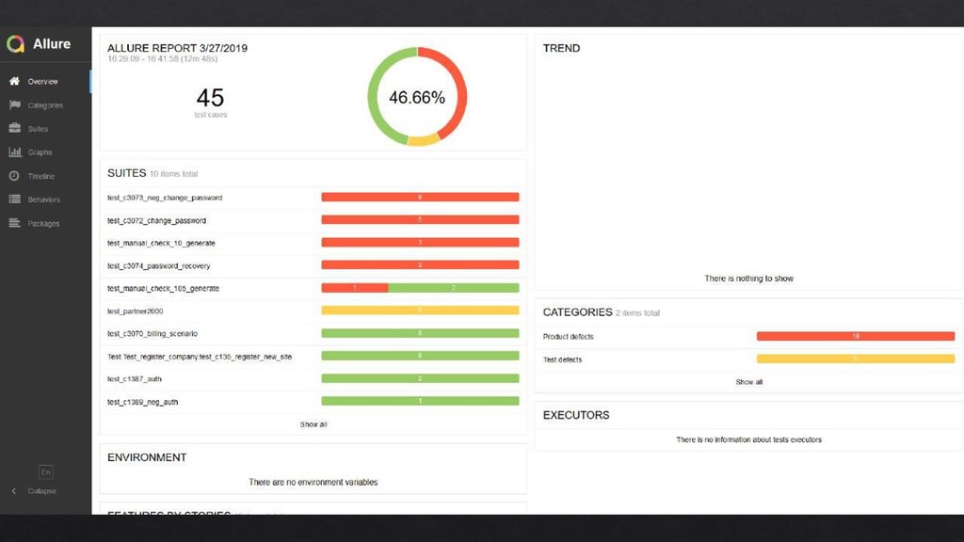This screenshot has height=542, width=964.
Task: Open suite test_manual_check_10_generate
Action: click(313, 243)
